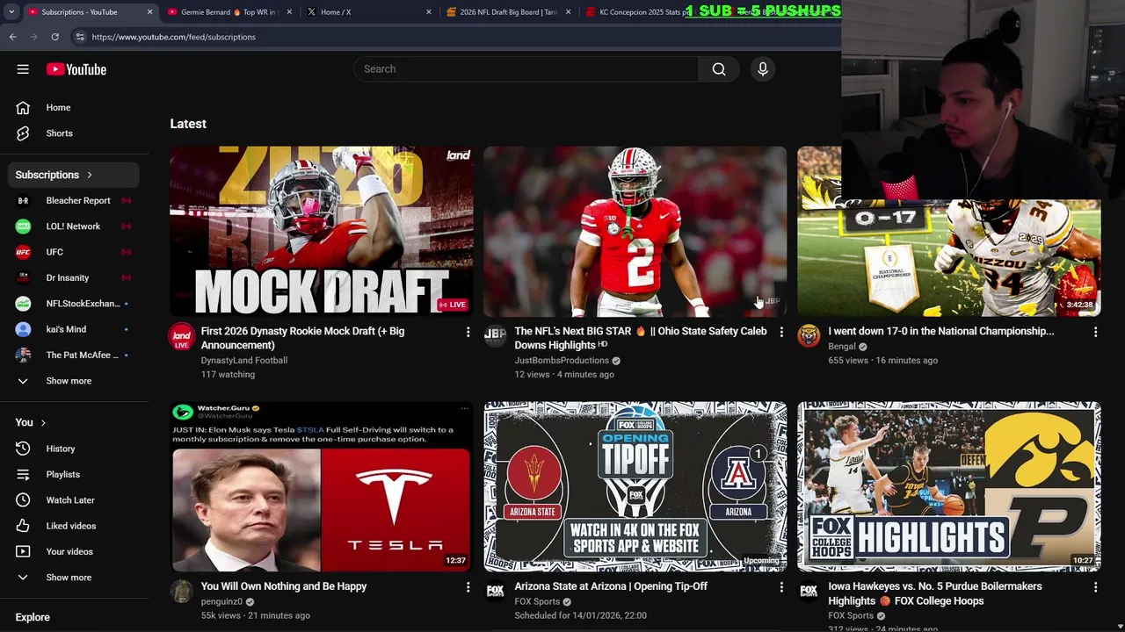Open Arizona State at Arizona Opening Tip-Off title
The image size is (1125, 632).
[x=611, y=586]
